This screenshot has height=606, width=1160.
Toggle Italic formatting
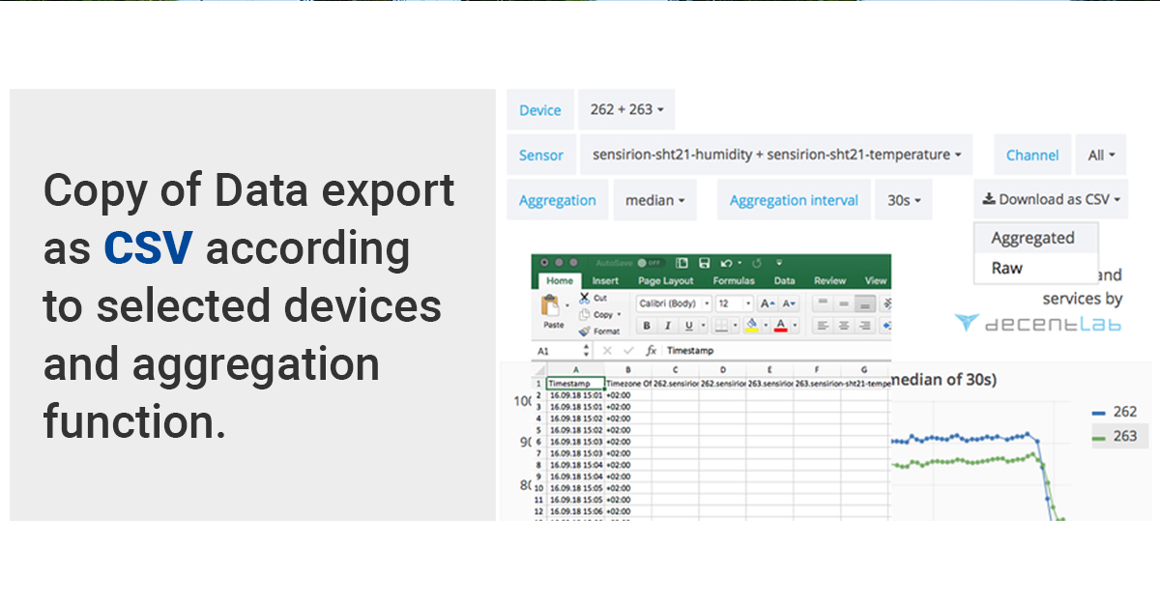pyautogui.click(x=668, y=326)
